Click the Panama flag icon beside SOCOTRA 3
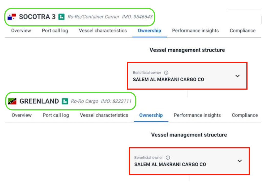This screenshot has width=262, height=182. coord(12,17)
